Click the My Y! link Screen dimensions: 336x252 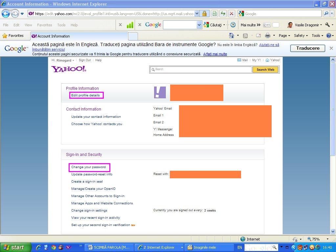pos(256,60)
